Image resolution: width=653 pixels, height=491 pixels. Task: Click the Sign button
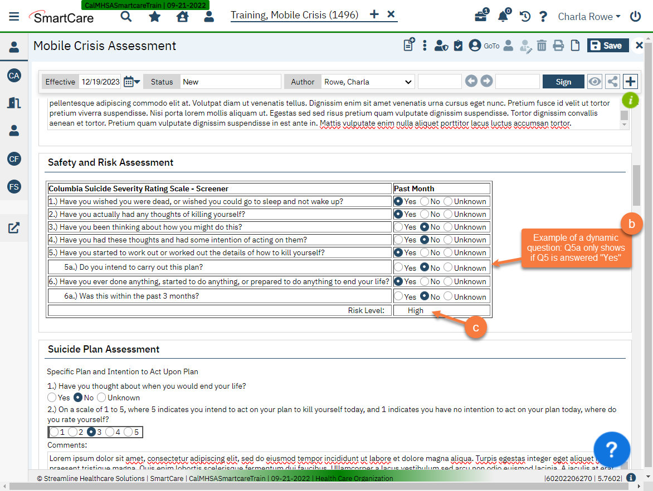(x=563, y=81)
